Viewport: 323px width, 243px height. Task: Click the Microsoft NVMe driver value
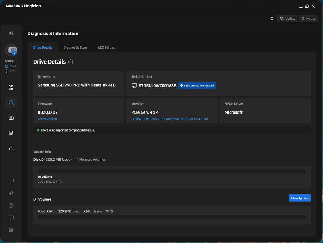click(233, 112)
